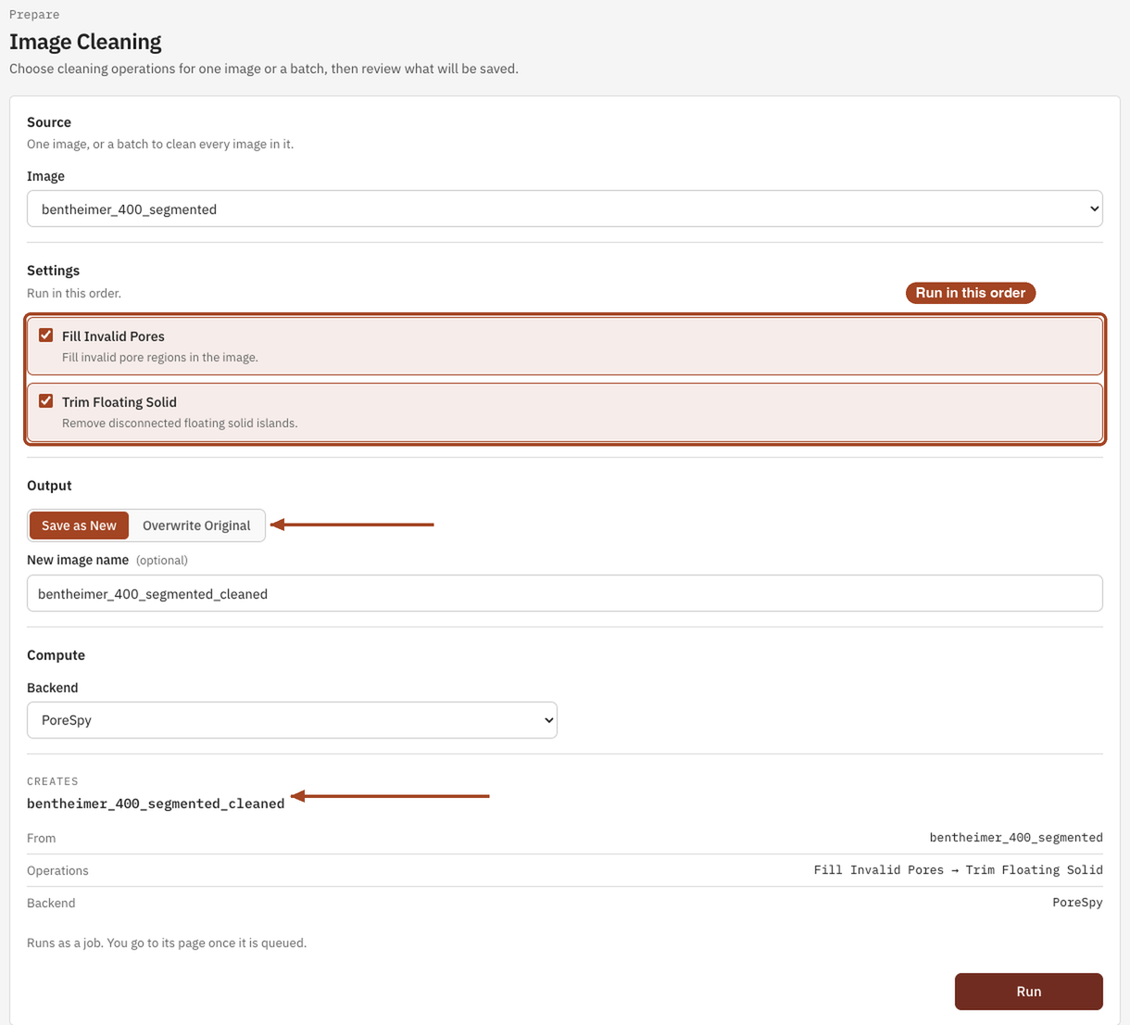Click the Trim Floating Solid label text
This screenshot has width=1130, height=1025.
119,402
